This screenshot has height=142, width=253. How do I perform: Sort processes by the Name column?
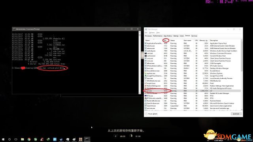pos(147,40)
